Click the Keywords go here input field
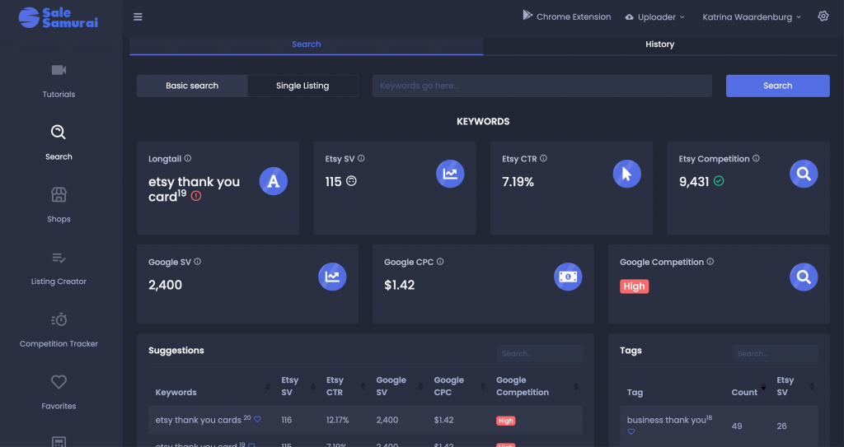844x447 pixels. (542, 86)
